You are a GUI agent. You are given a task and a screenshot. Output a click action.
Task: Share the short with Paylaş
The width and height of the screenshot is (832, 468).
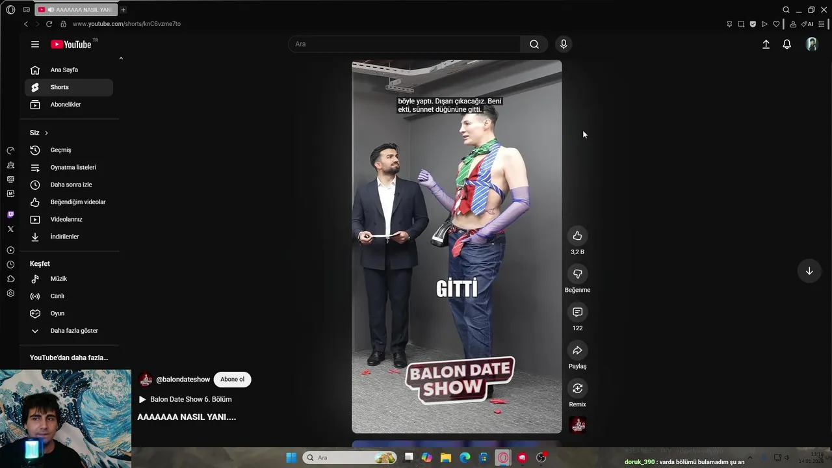coord(577,350)
